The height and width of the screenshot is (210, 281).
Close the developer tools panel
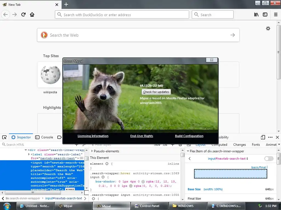(277, 137)
